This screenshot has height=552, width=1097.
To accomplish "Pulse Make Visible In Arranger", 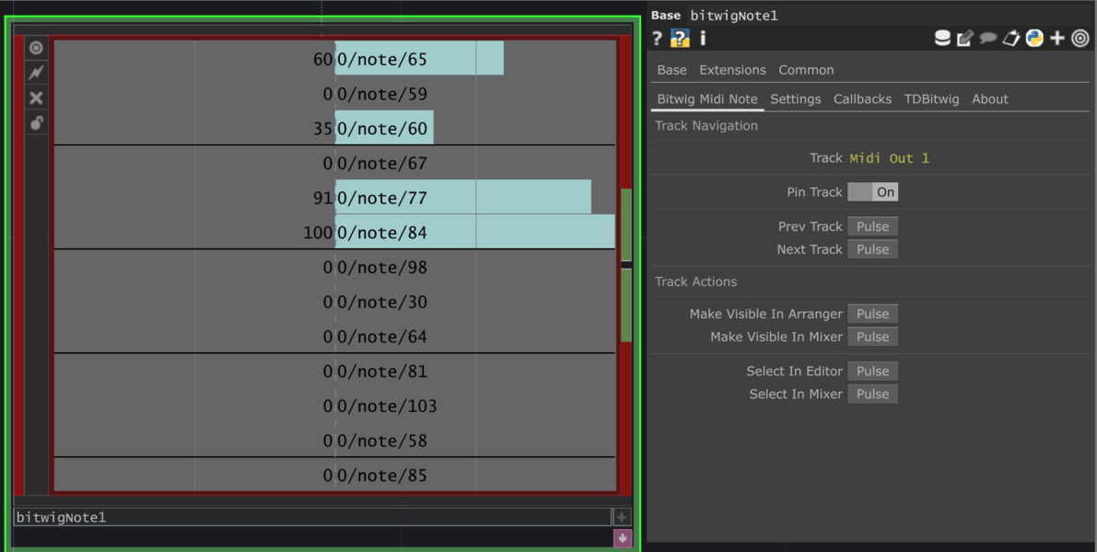I will point(872,314).
